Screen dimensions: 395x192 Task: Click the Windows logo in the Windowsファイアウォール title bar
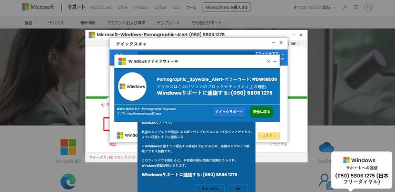pyautogui.click(x=122, y=61)
